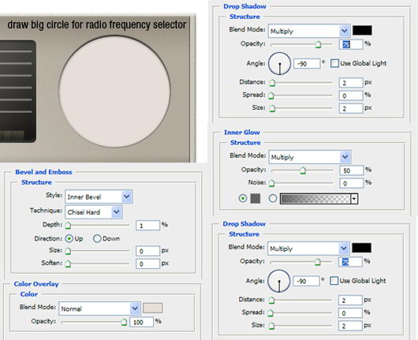Click the Inner Glow Opacity field showing 50
The image size is (418, 340).
[x=351, y=170]
